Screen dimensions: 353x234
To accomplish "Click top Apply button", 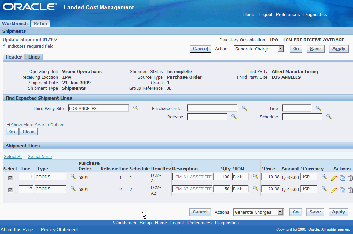I will 339,49.
